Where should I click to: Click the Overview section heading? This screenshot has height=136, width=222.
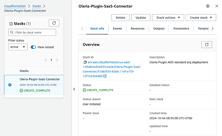click(x=91, y=45)
